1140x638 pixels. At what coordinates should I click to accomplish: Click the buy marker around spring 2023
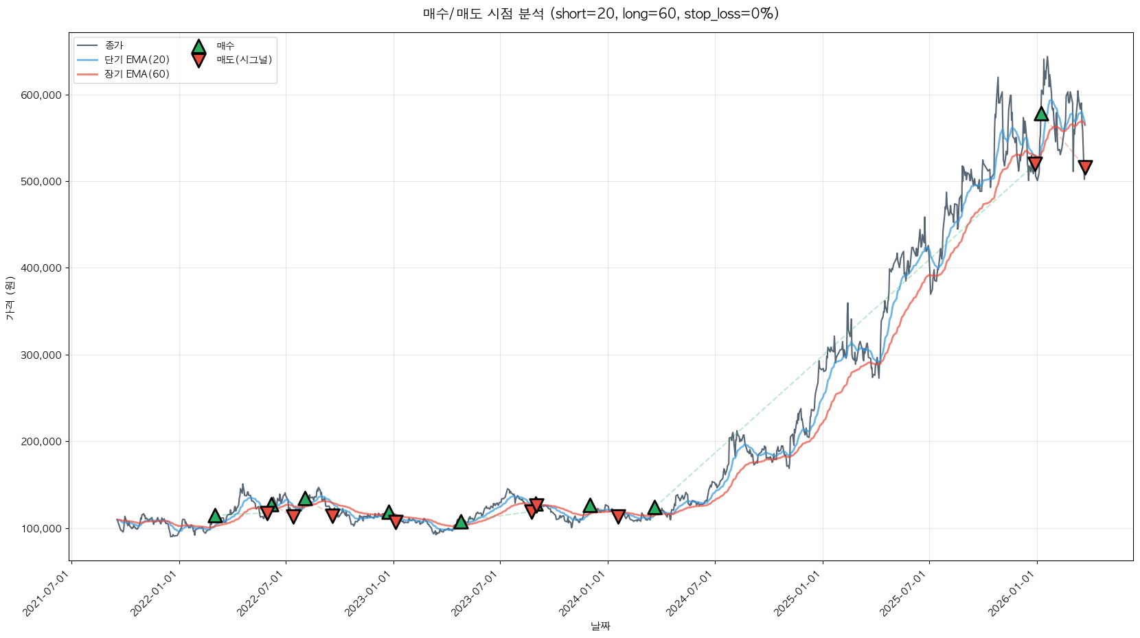[461, 522]
